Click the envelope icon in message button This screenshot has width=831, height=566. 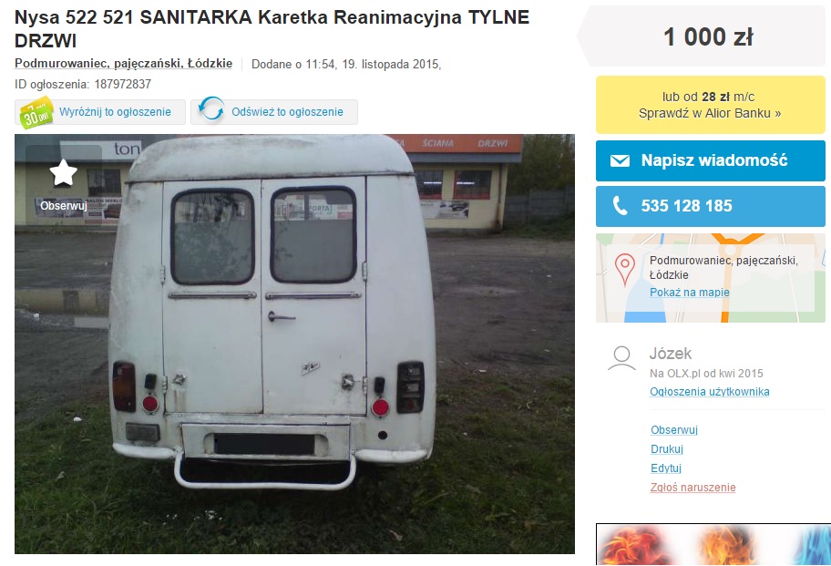pyautogui.click(x=620, y=160)
